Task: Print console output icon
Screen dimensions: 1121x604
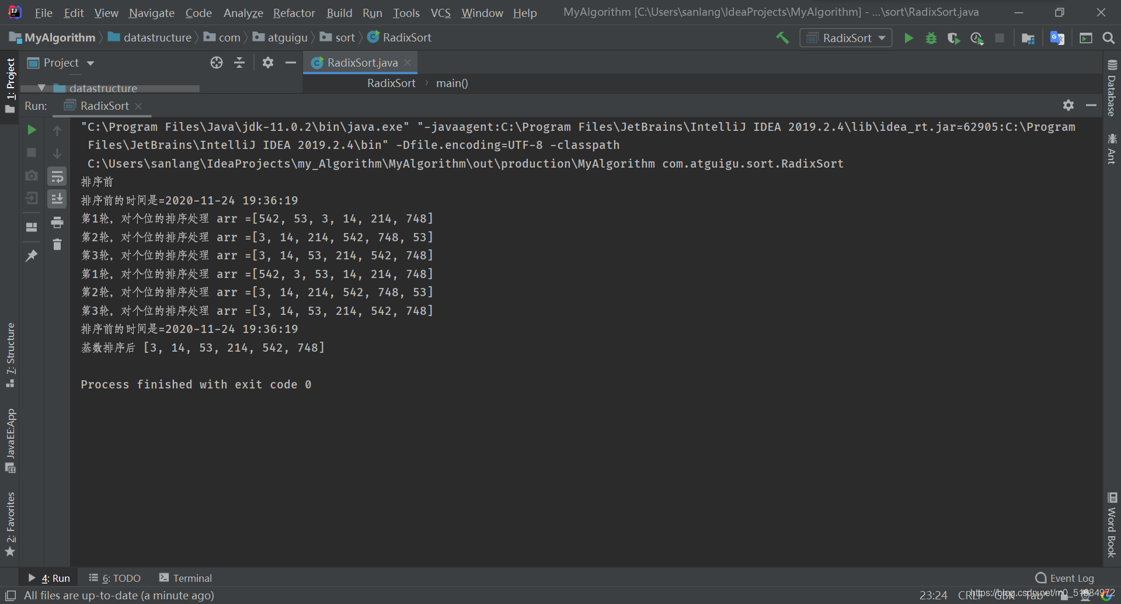Action: coord(57,222)
